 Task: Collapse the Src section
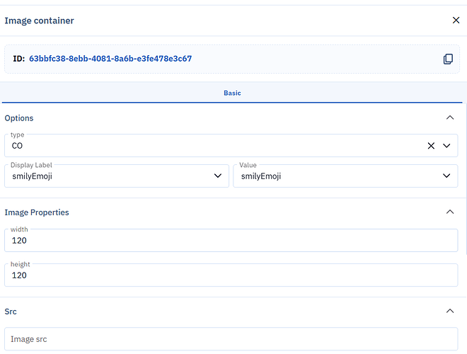(x=450, y=311)
